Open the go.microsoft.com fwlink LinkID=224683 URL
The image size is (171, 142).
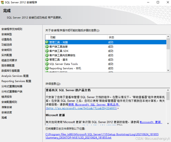[x=81, y=108]
